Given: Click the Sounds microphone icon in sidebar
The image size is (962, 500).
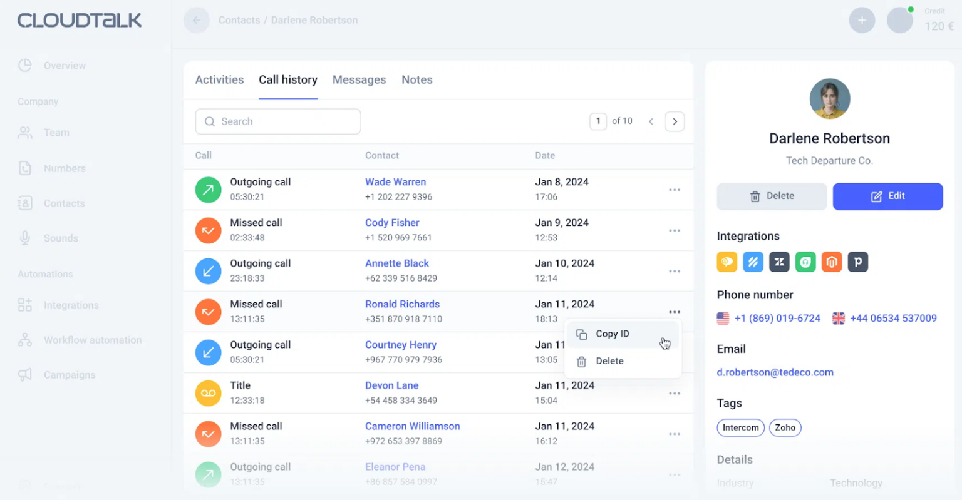Looking at the screenshot, I should (25, 238).
